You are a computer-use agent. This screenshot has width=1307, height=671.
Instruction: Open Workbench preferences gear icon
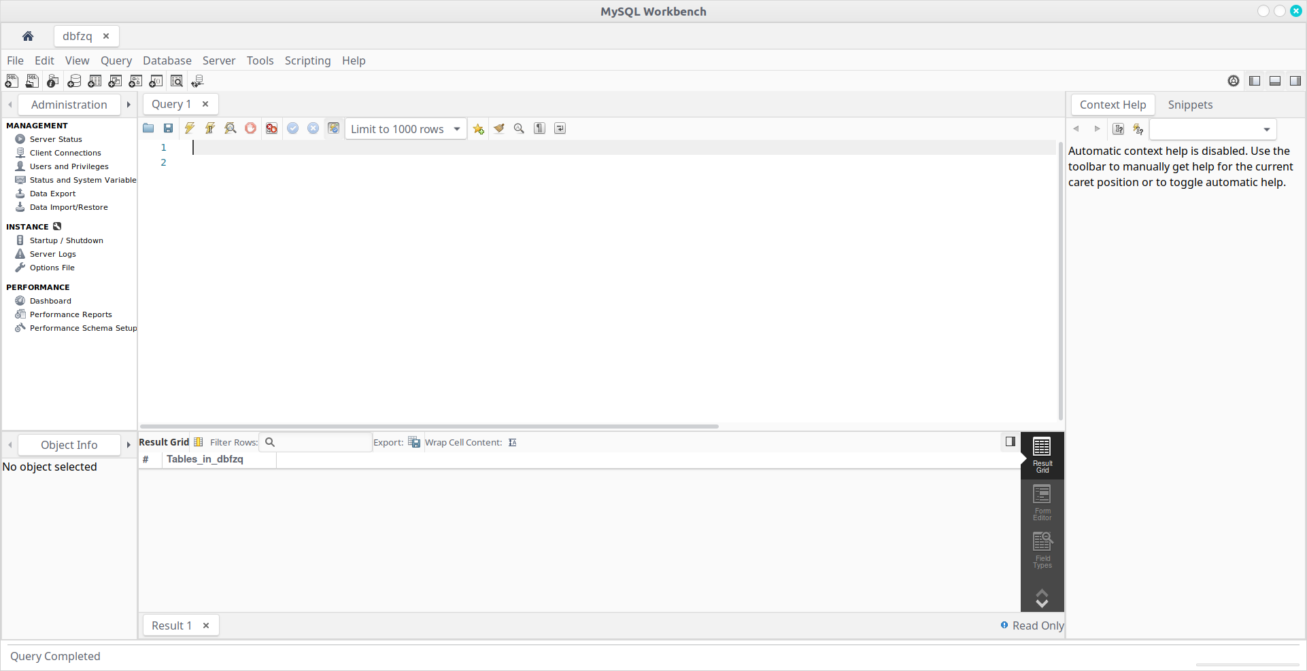tap(1234, 81)
